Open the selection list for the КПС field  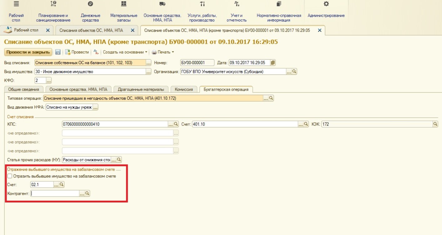pos(171,124)
